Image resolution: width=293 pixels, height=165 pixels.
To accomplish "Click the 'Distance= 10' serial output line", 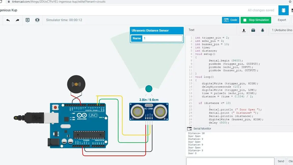I will point(196,133).
